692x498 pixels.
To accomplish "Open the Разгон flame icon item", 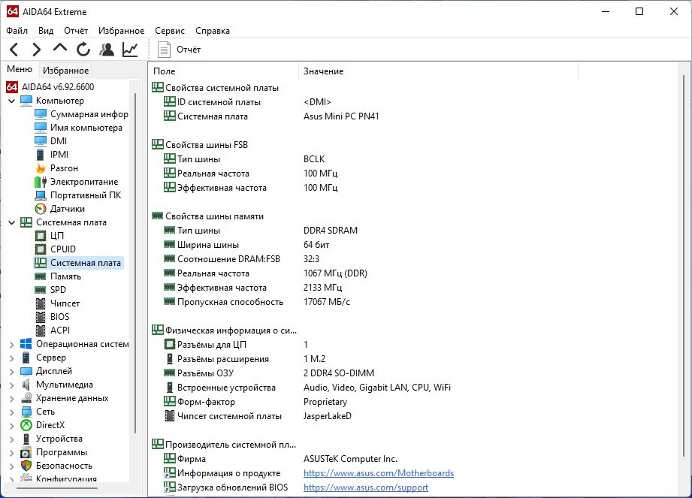I will tap(41, 168).
